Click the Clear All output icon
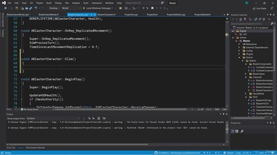 pos(99,118)
